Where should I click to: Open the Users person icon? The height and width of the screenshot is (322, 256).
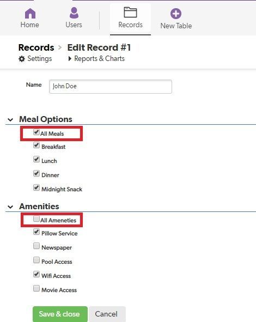click(x=74, y=13)
